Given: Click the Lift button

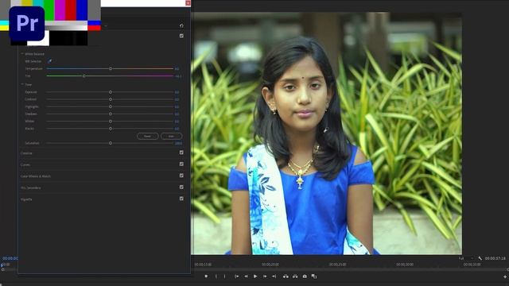Looking at the screenshot, I should tap(286, 276).
